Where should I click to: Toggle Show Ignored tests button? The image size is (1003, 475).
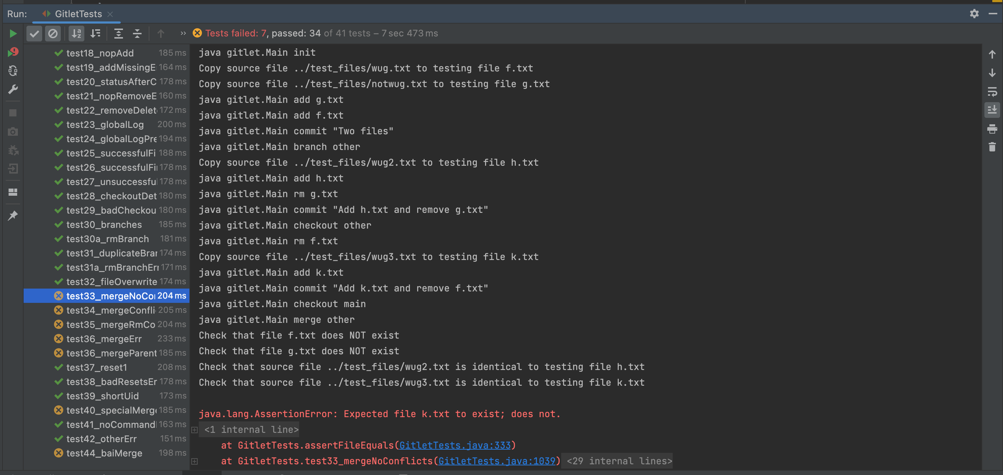coord(53,34)
